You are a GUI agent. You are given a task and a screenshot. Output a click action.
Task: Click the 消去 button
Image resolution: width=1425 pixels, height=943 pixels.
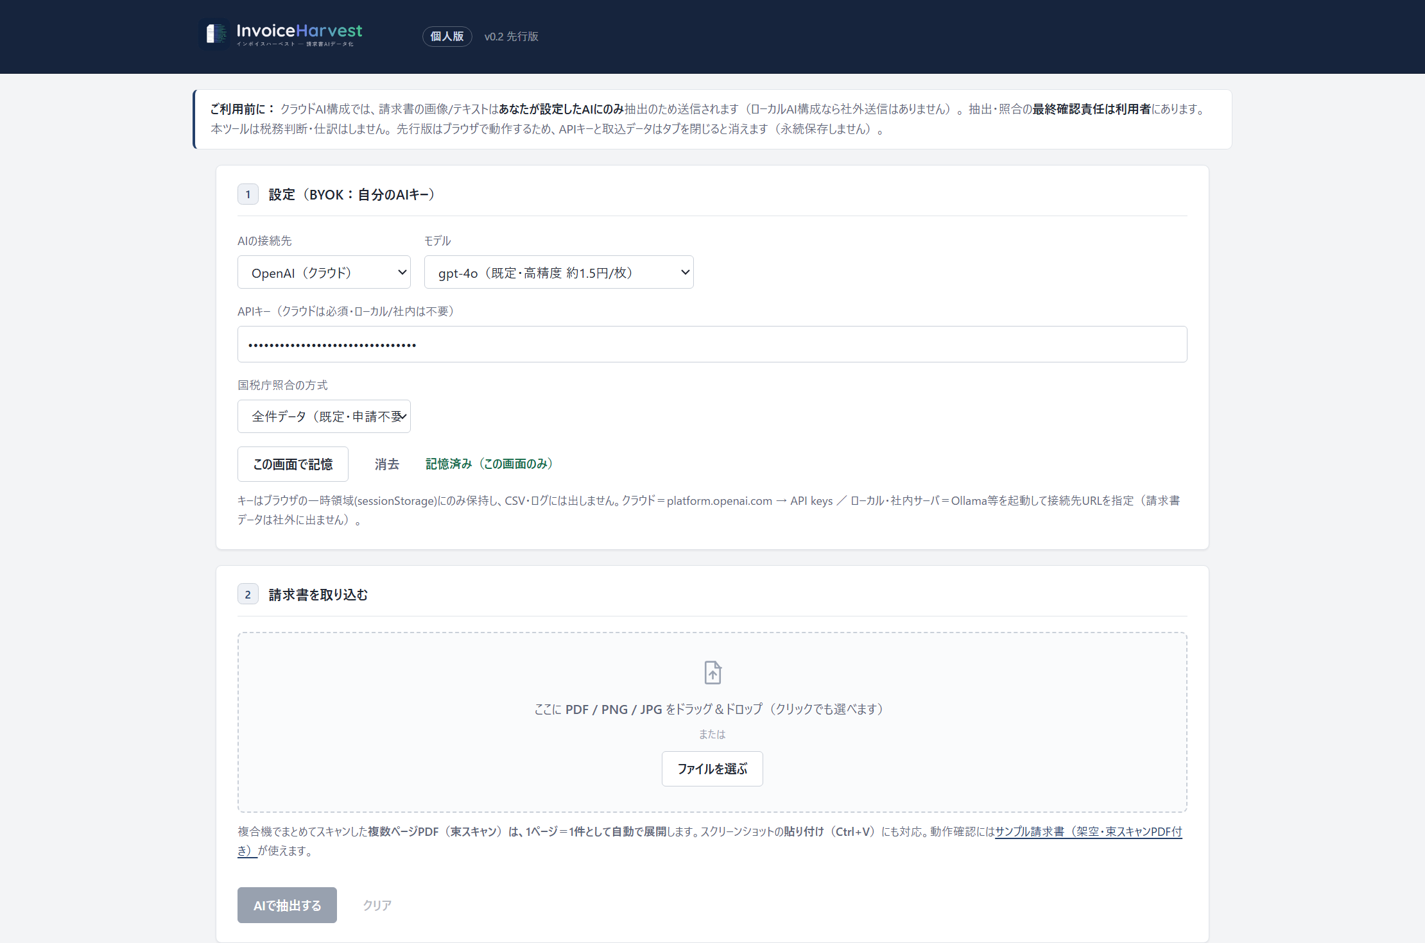click(x=387, y=464)
